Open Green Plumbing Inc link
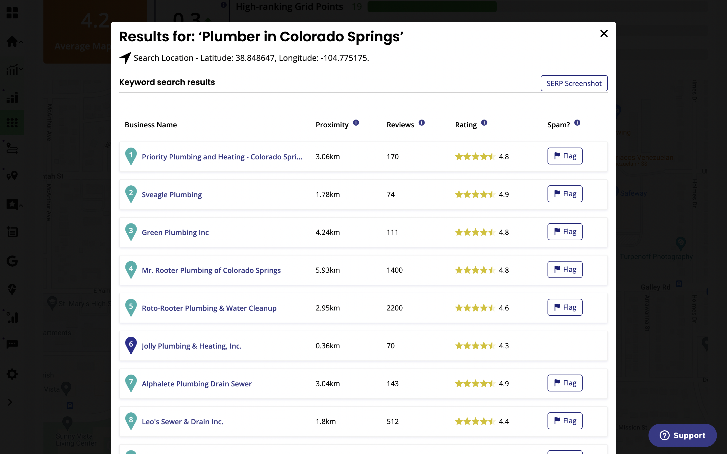Screen dimensions: 727x454 [175, 232]
